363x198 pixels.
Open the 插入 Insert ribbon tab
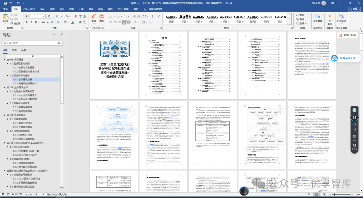coord(43,9)
